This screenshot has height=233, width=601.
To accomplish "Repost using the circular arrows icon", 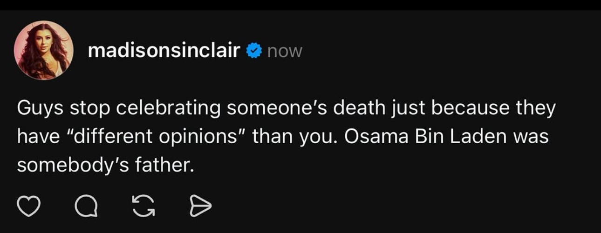I will point(143,206).
